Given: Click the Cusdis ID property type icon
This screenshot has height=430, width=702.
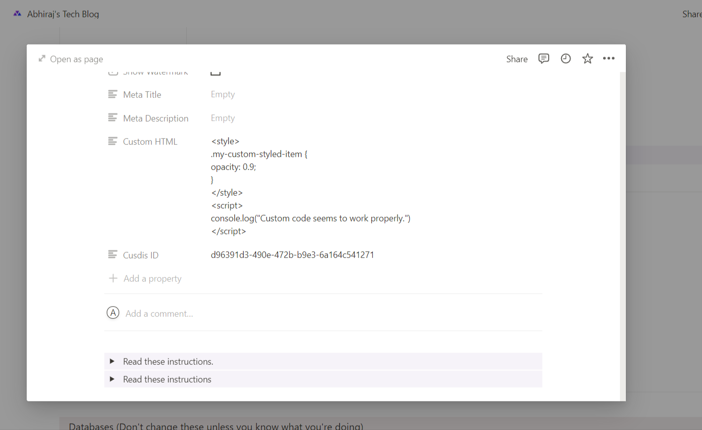Looking at the screenshot, I should tap(113, 255).
